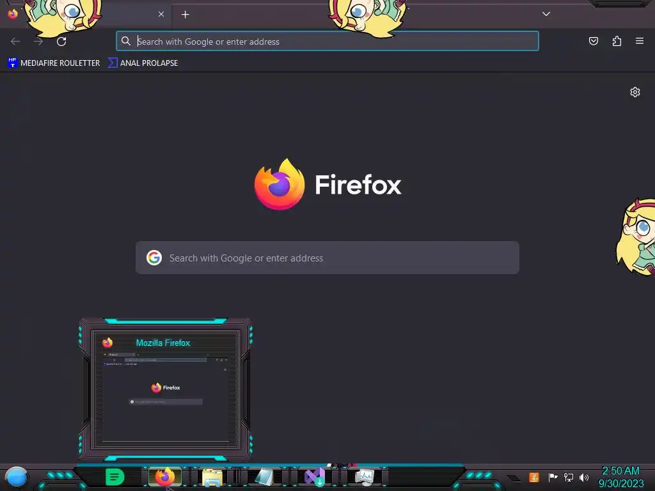The height and width of the screenshot is (491, 655).
Task: Open File Explorer from taskbar
Action: (x=212, y=477)
